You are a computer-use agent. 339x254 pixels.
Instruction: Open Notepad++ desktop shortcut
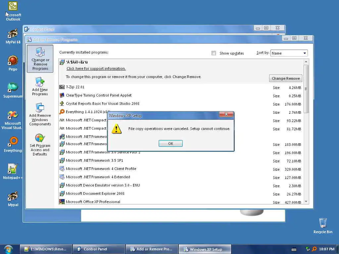(x=13, y=172)
